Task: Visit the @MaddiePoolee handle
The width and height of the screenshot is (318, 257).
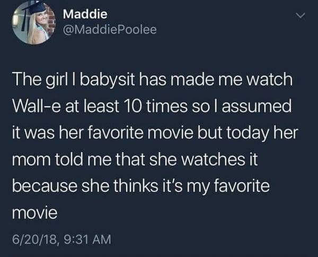Action: coord(110,30)
